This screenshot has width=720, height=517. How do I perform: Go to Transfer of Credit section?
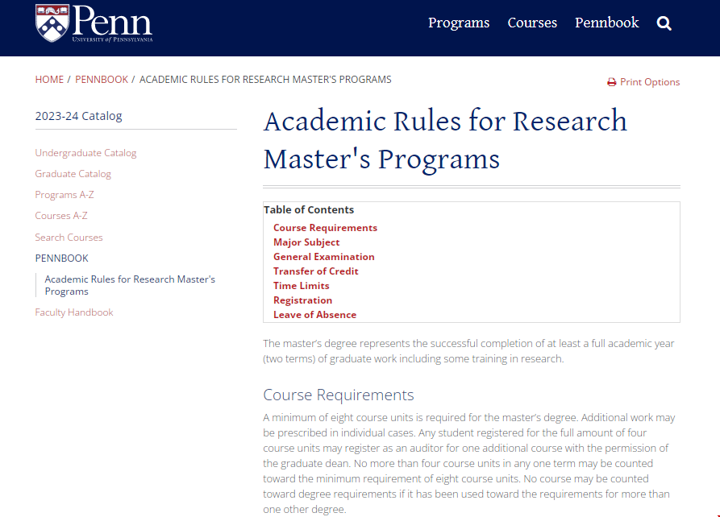(315, 271)
